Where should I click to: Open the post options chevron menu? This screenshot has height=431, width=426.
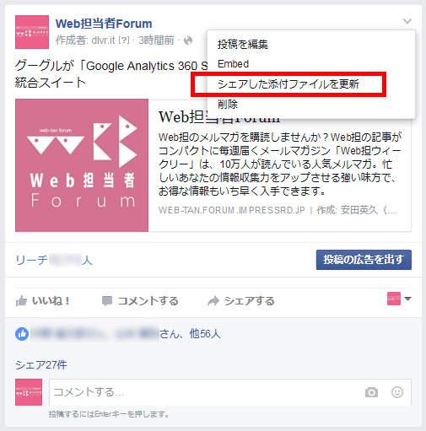(x=407, y=21)
